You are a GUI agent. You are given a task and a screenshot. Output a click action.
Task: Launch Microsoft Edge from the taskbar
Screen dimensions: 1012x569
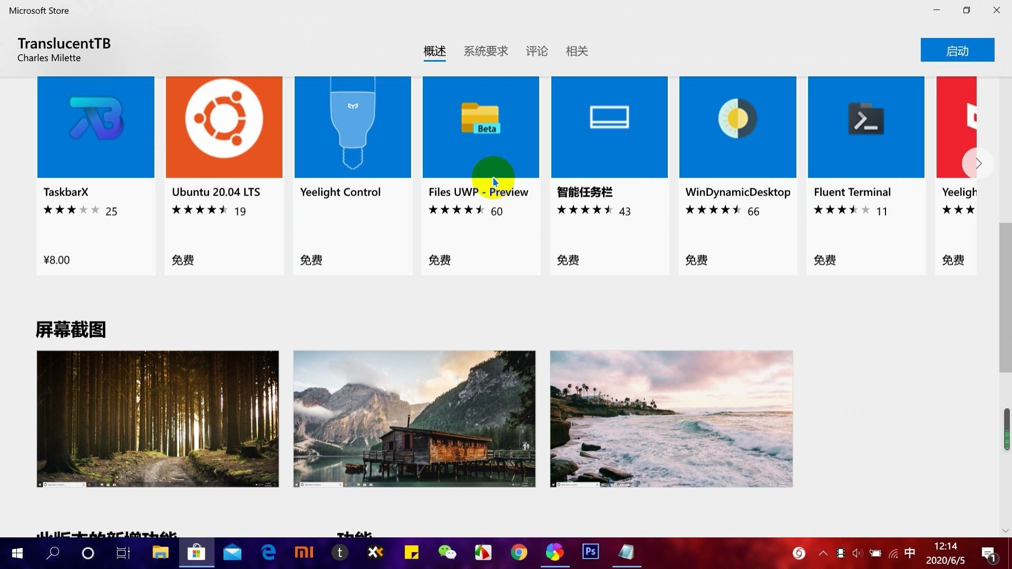[268, 553]
